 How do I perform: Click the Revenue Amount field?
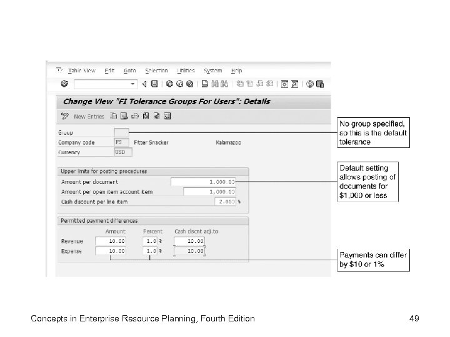(x=111, y=241)
